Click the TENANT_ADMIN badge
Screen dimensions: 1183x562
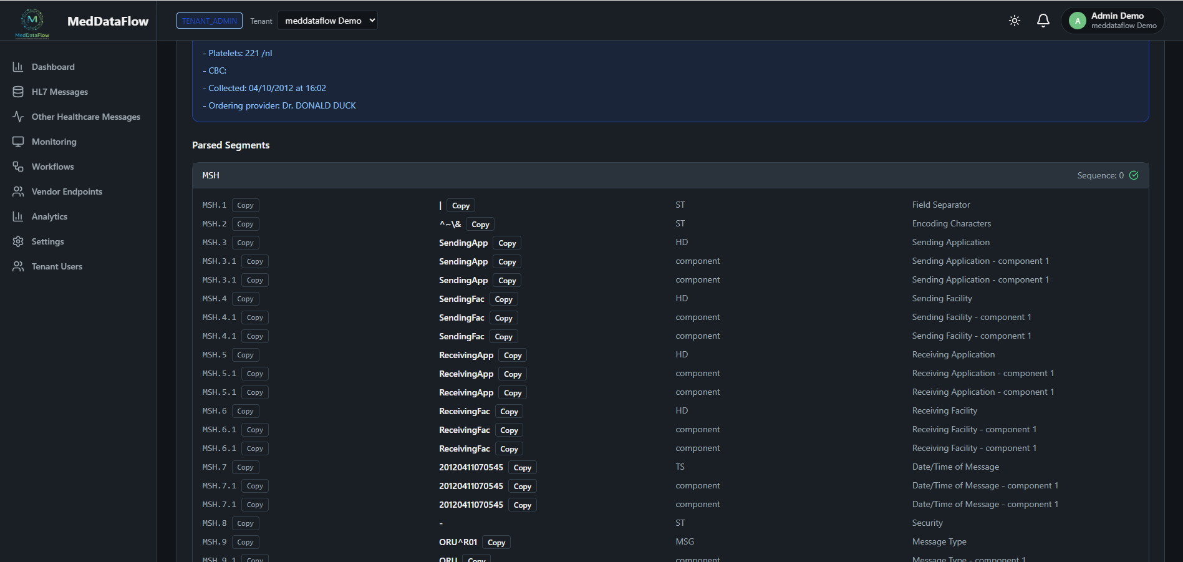click(209, 20)
